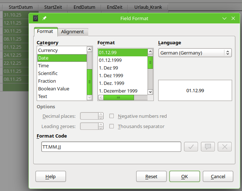Click the dialog application icon in title bar
This screenshot has width=242, height=191.
coord(36,18)
